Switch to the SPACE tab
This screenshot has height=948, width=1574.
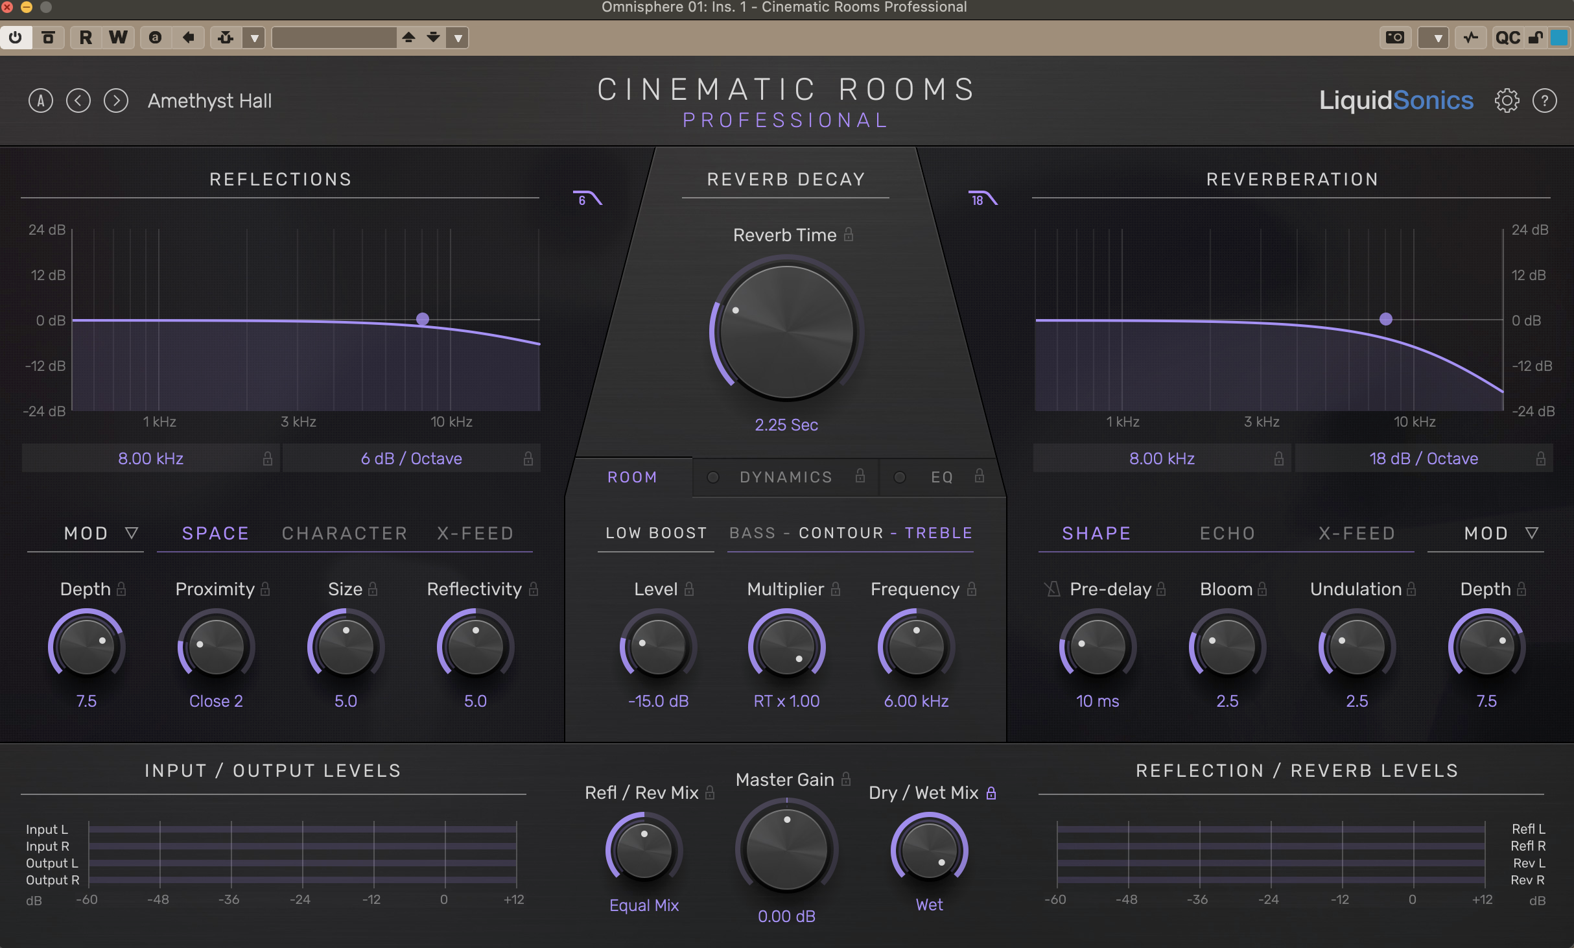(215, 533)
